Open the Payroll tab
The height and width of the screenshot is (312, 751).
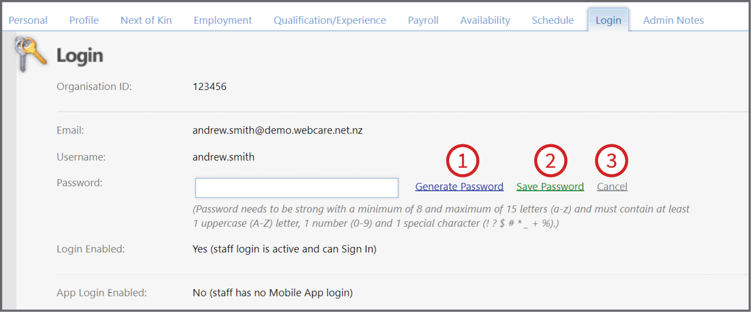423,20
